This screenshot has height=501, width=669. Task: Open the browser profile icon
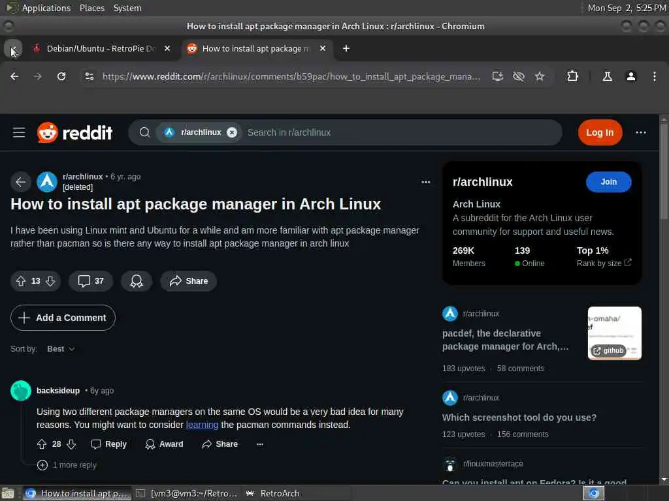[631, 76]
